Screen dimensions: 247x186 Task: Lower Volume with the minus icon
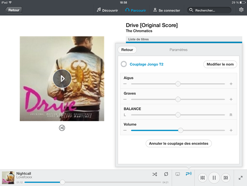[125, 130]
